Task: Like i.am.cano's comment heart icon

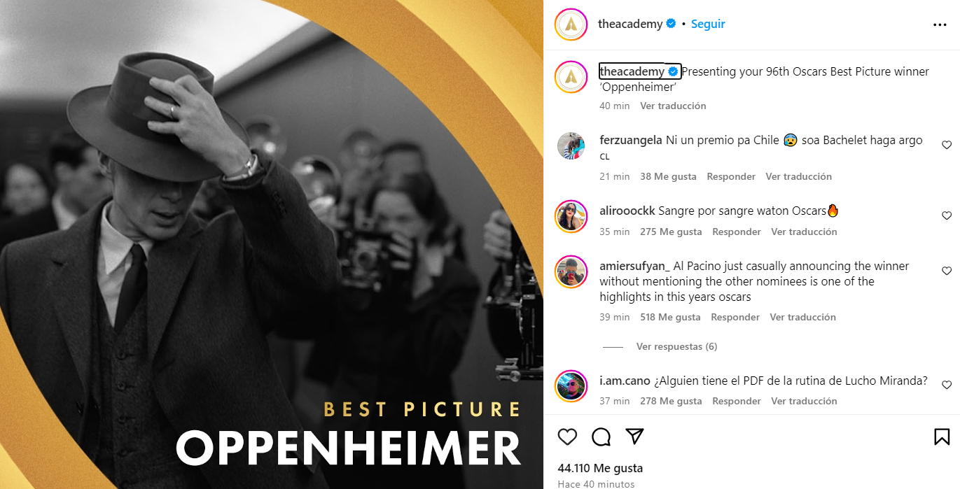Action: click(947, 385)
